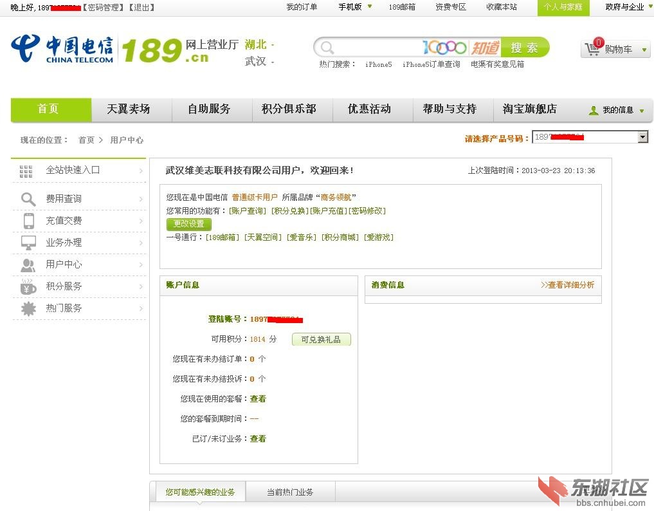This screenshot has width=654, height=511.
Task: Expand the 我的信息 menu arrow
Action: coord(642,111)
